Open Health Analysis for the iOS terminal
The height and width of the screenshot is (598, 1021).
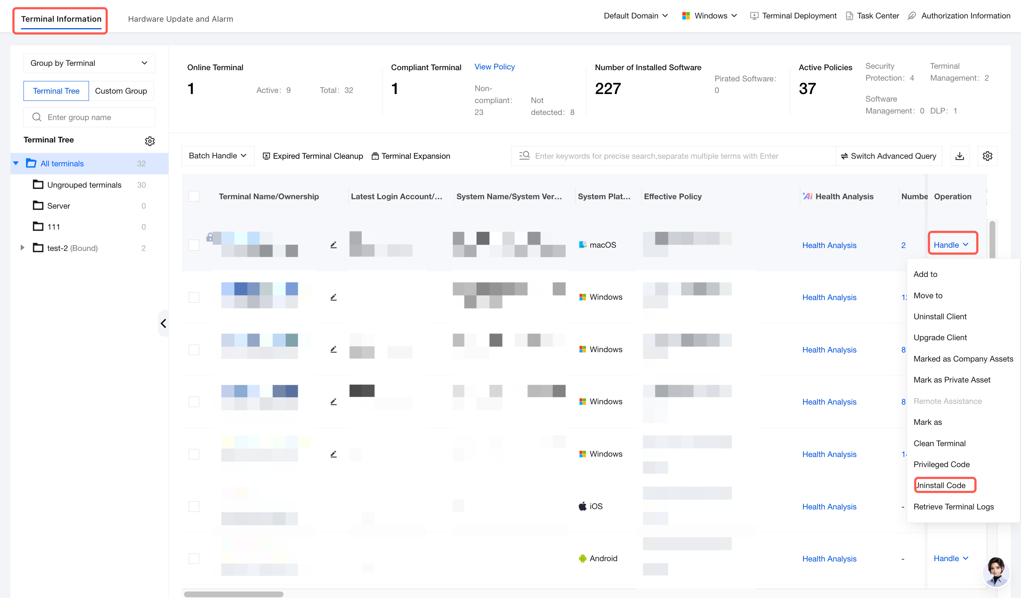click(829, 507)
